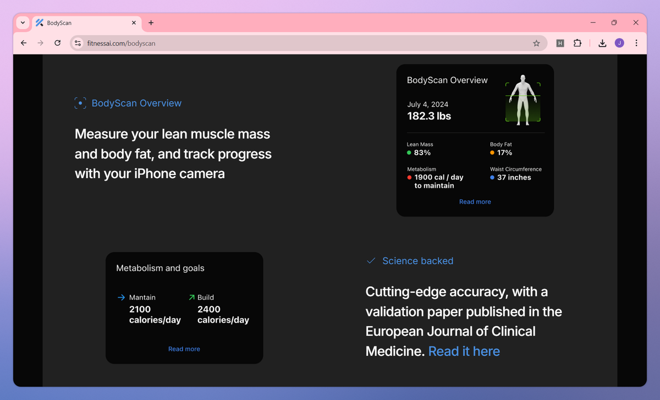Select the green Build arrow icon
The width and height of the screenshot is (660, 400).
point(190,297)
